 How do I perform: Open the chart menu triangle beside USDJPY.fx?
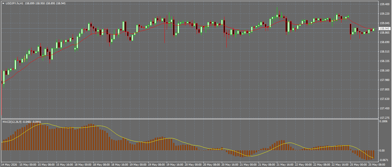point(3,3)
